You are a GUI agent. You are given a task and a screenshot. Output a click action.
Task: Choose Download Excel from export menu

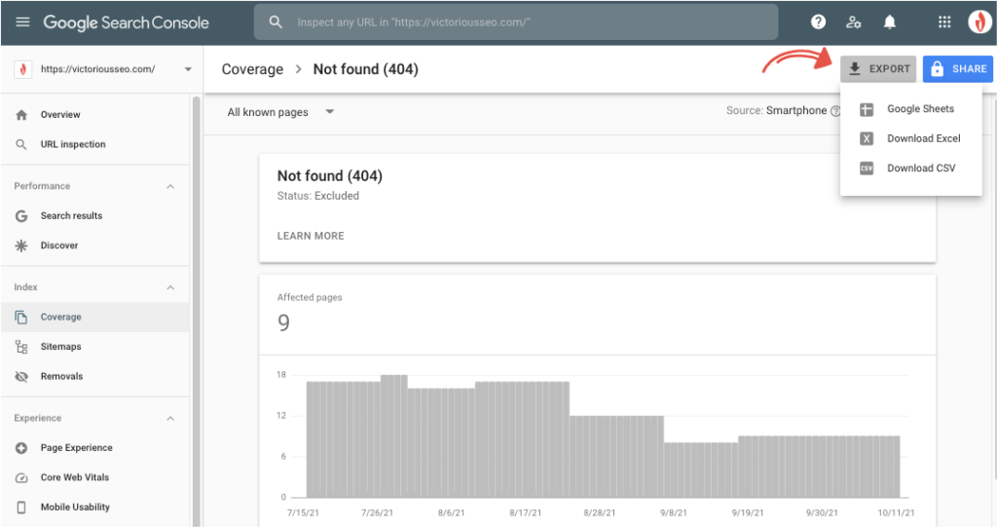click(923, 138)
